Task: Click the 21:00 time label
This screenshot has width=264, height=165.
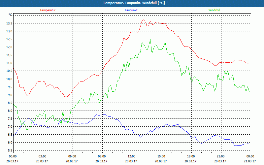Action: 220,156
